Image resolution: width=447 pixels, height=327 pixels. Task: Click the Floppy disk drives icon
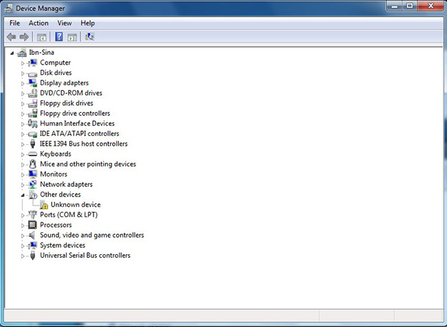[x=33, y=104]
